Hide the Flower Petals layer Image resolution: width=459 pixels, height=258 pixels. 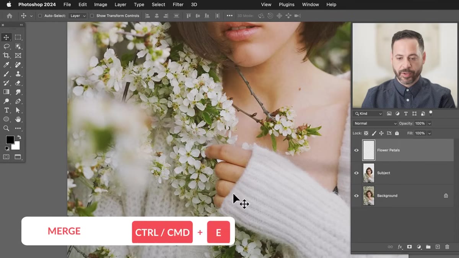click(356, 150)
